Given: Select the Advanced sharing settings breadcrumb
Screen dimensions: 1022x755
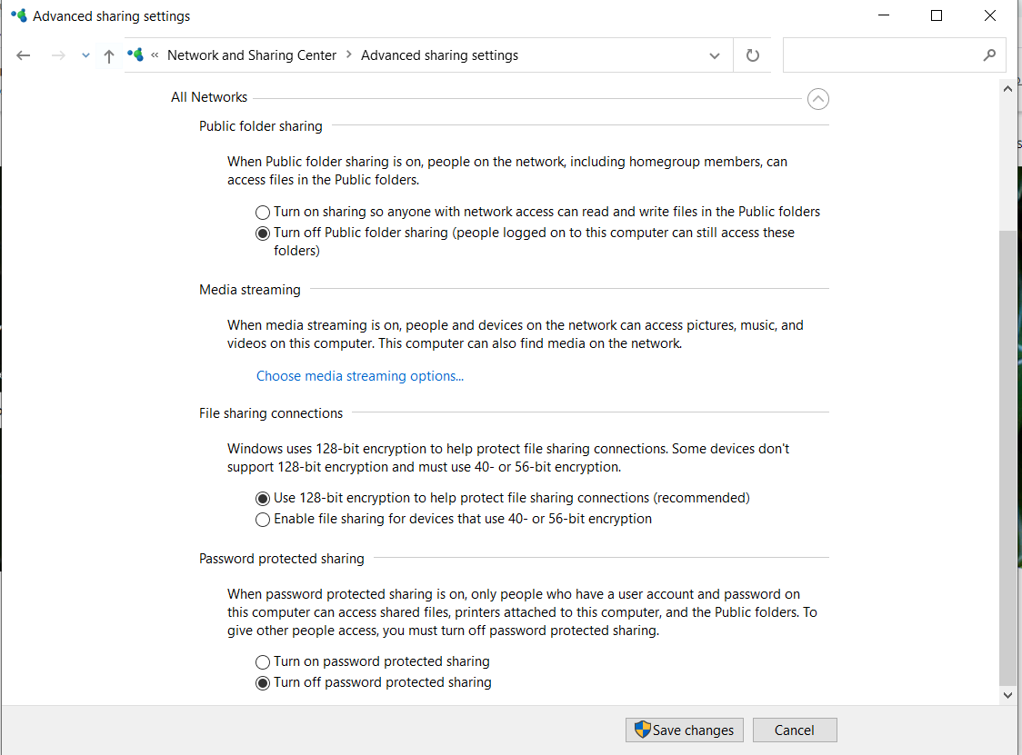Looking at the screenshot, I should pos(439,55).
